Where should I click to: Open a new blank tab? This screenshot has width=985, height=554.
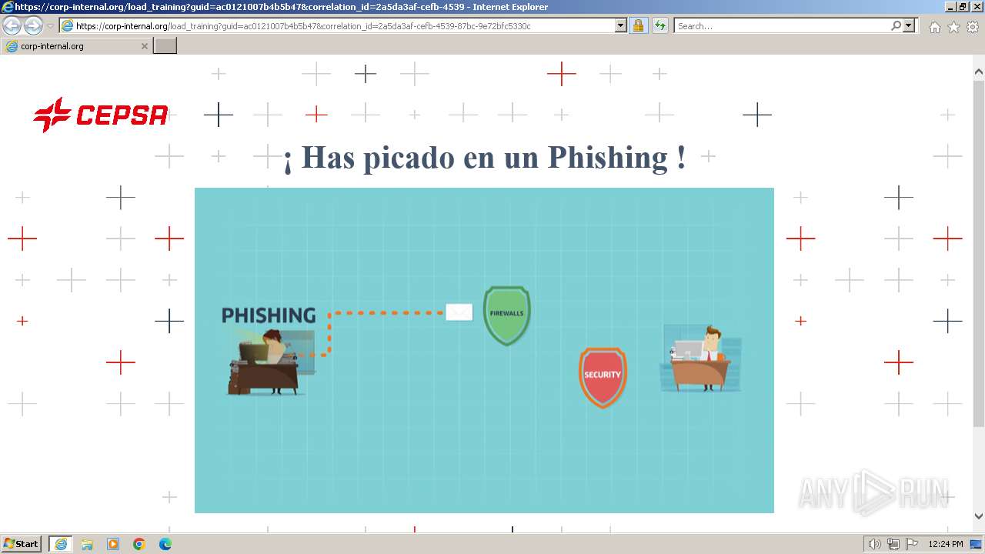pyautogui.click(x=165, y=46)
